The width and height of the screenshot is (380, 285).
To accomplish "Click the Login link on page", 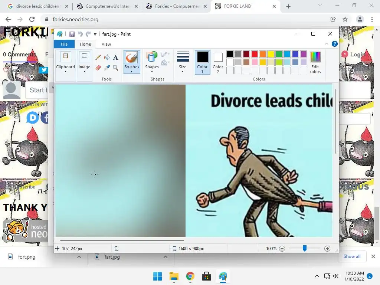I will click(x=357, y=55).
